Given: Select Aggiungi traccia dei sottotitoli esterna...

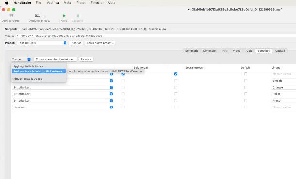Looking at the screenshot, I should click(x=39, y=71).
